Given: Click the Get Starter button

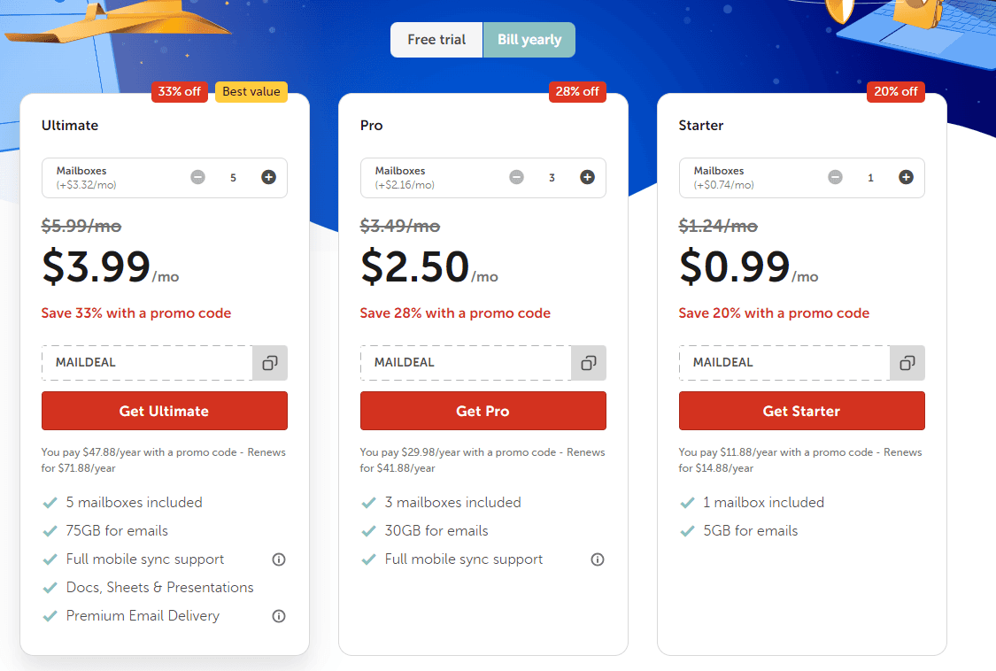Looking at the screenshot, I should 801,410.
